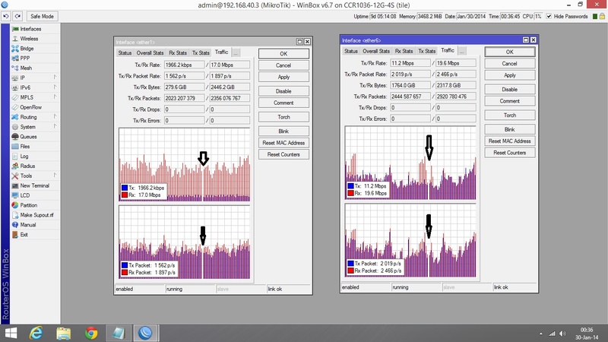
Task: Click the taskbar clock
Action: tap(586, 334)
